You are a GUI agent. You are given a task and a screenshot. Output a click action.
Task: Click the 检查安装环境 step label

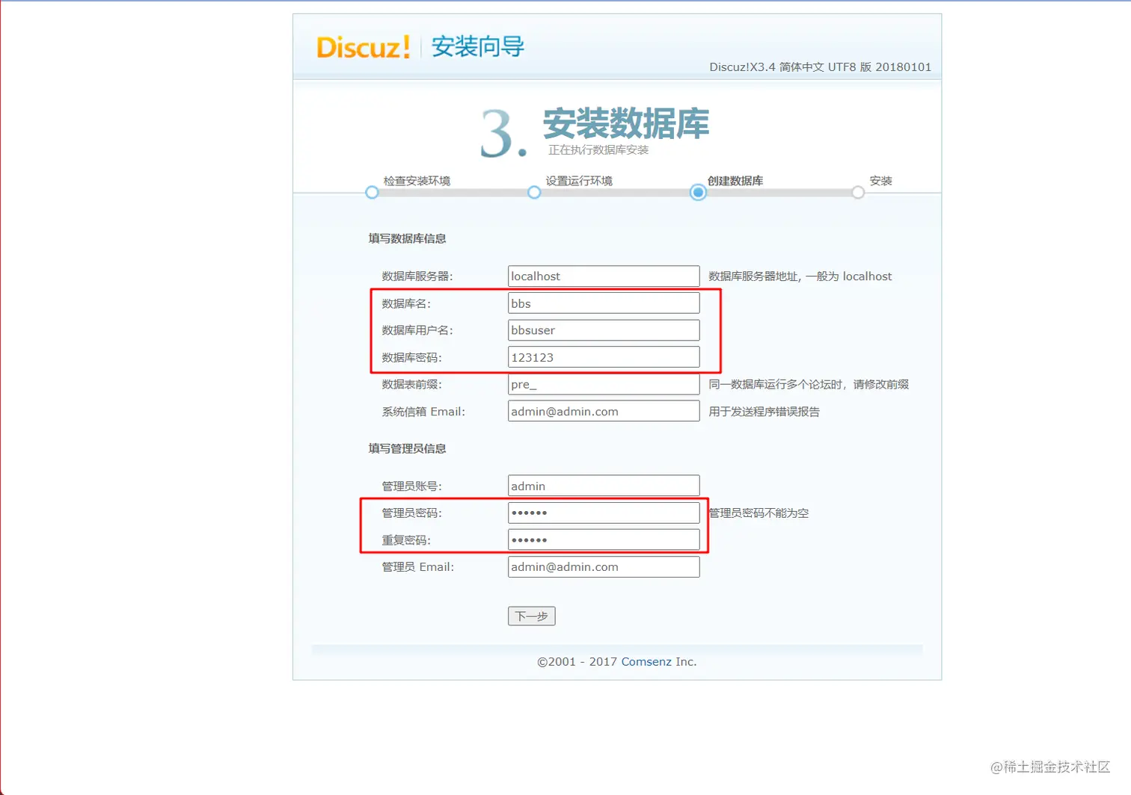coord(417,181)
